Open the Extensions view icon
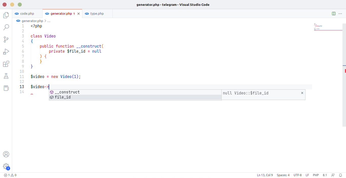 (x=6, y=64)
